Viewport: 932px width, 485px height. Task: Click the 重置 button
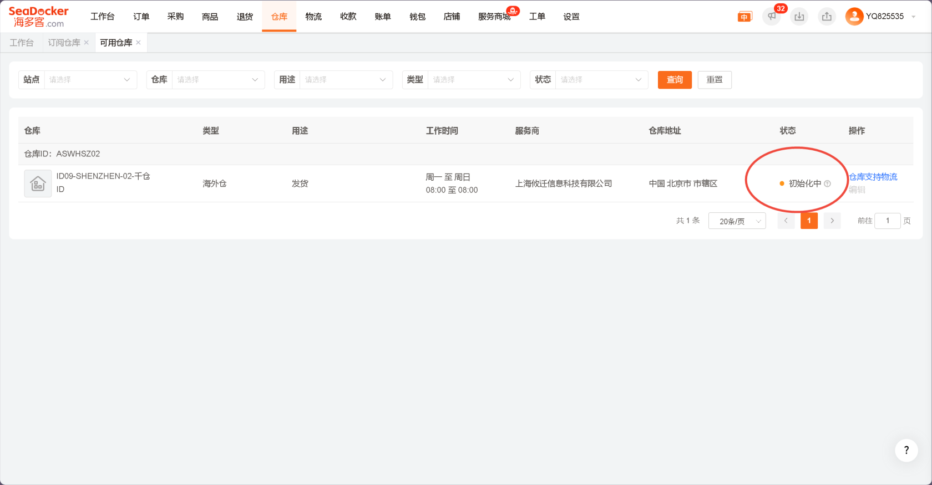[715, 80]
